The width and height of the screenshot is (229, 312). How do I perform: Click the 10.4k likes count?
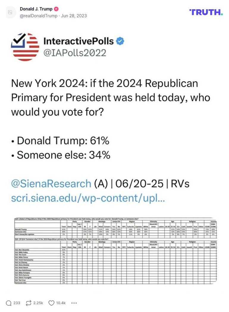(x=61, y=303)
